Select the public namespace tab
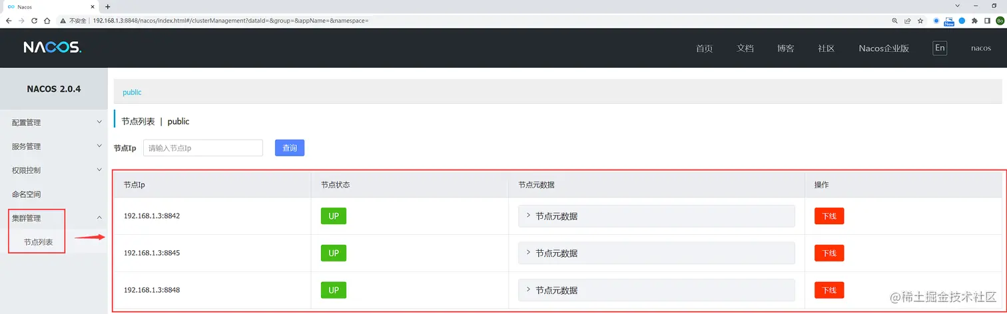Screen dimensions: 1007x314 click(132, 92)
